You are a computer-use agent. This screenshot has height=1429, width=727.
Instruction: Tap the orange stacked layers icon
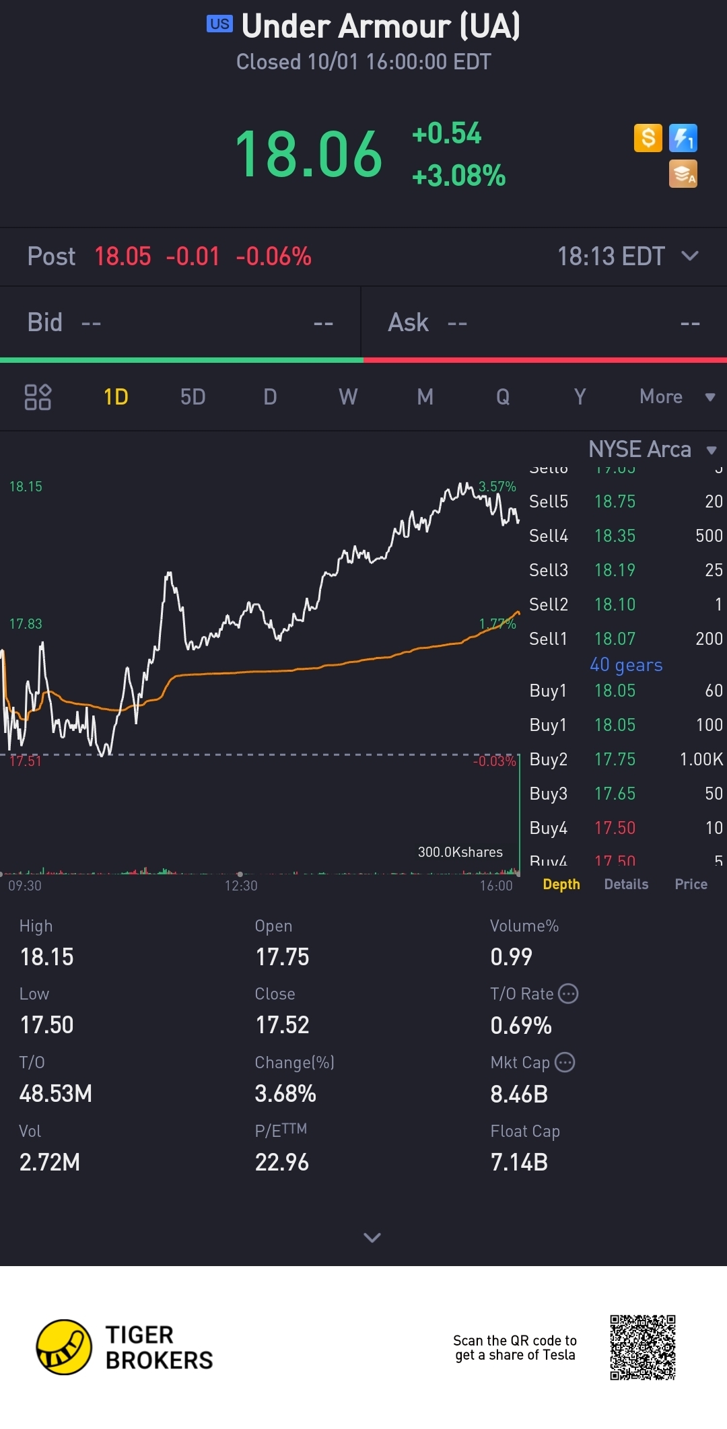[683, 174]
